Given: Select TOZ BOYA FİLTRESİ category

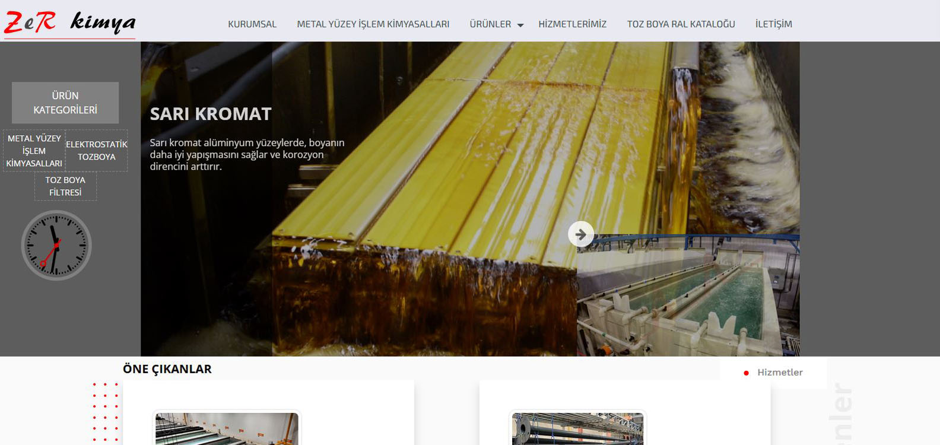Looking at the screenshot, I should [x=65, y=186].
